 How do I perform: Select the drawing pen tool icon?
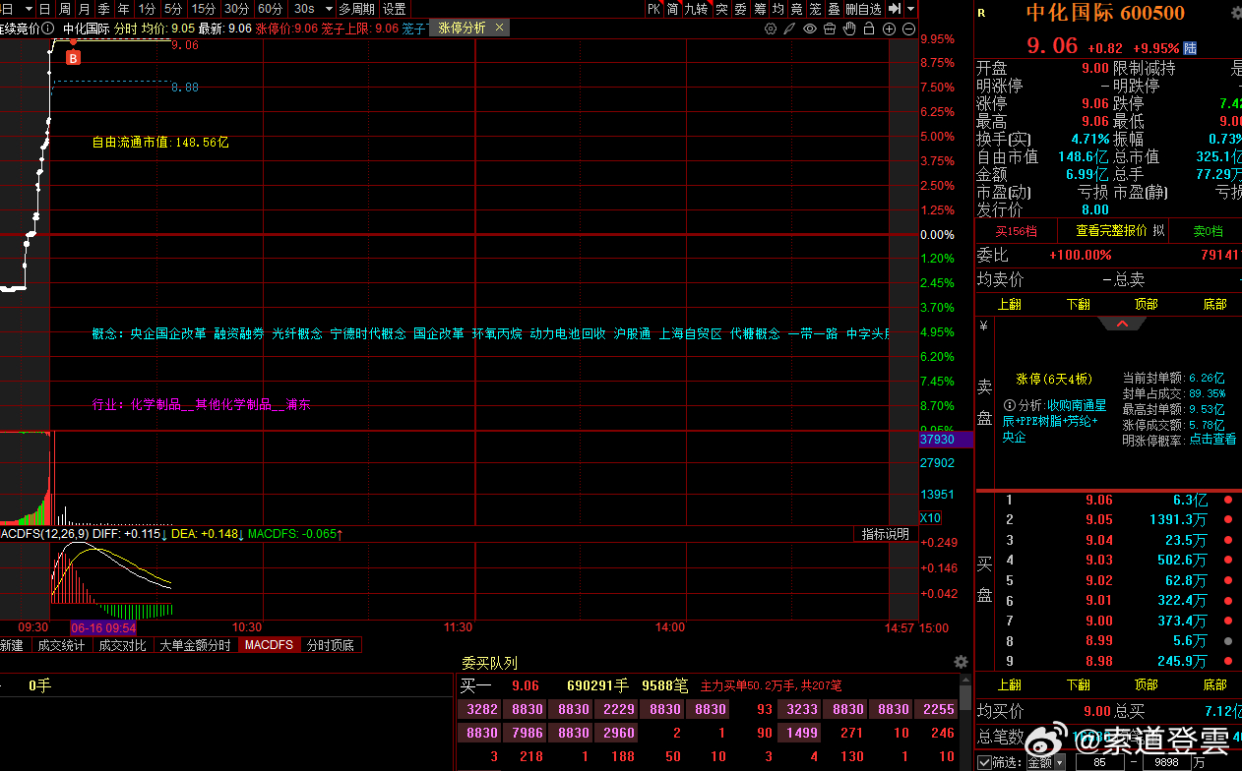tap(789, 29)
